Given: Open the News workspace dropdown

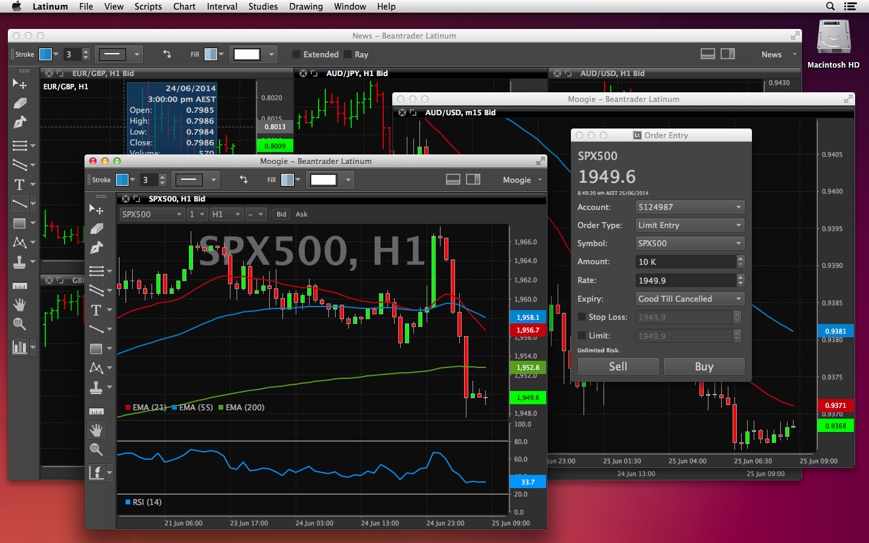Looking at the screenshot, I should [x=778, y=54].
